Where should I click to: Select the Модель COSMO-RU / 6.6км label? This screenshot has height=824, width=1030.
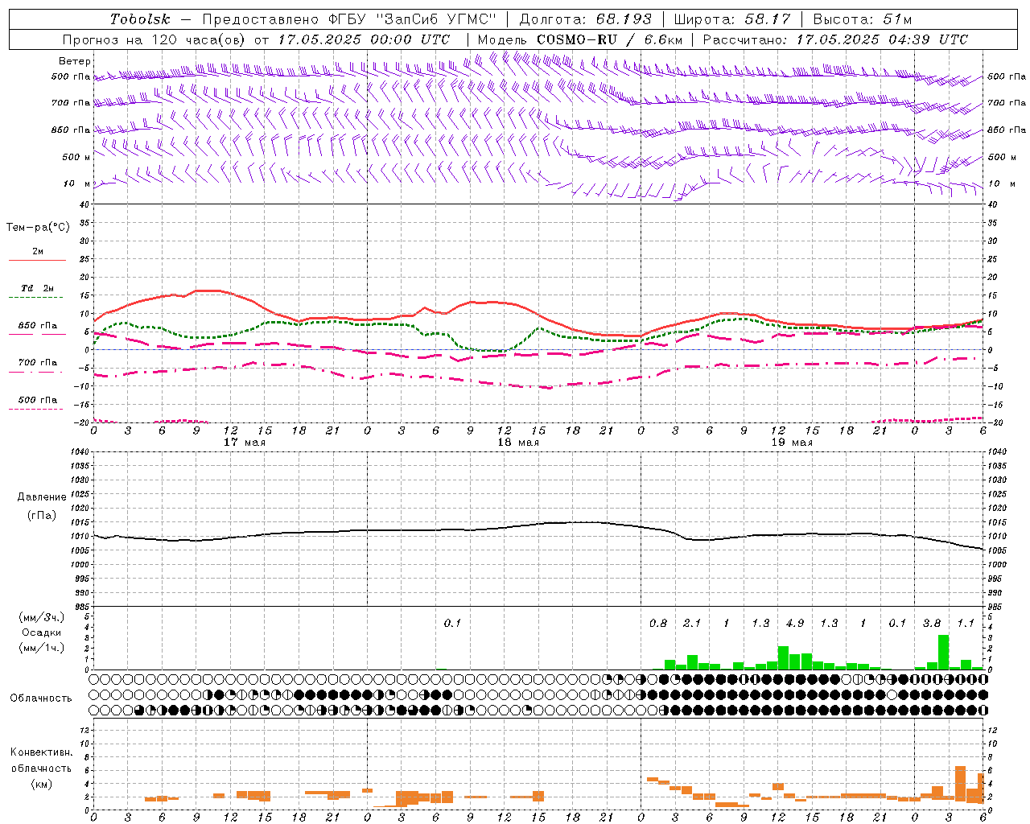[579, 39]
